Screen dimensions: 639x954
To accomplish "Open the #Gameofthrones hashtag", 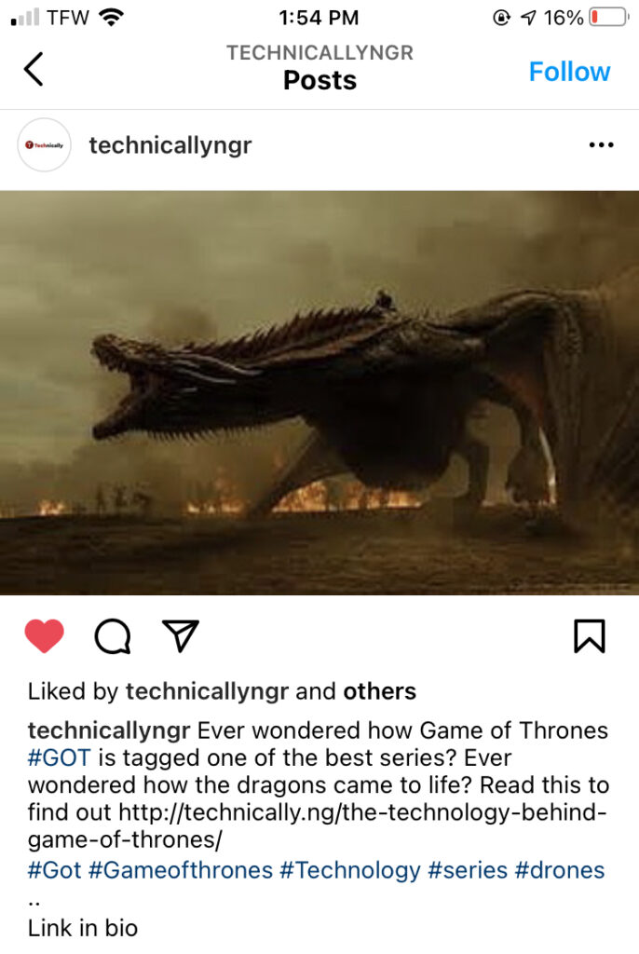I will point(181,871).
